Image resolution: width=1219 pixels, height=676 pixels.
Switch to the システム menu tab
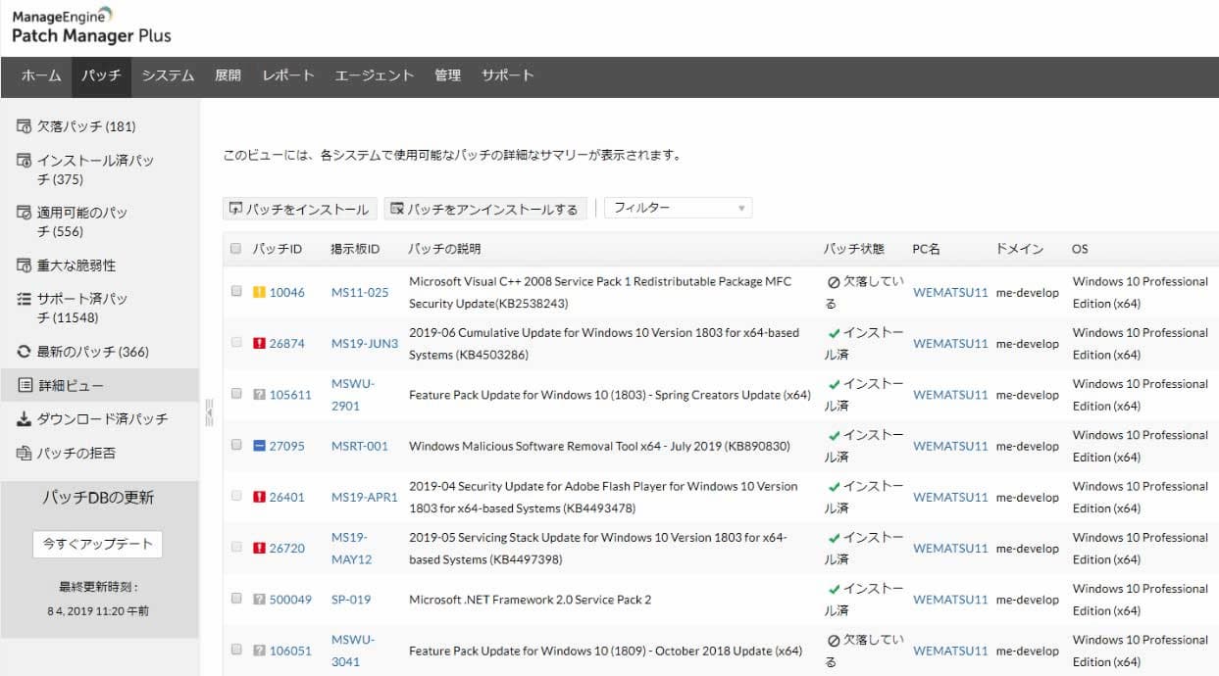coord(167,74)
